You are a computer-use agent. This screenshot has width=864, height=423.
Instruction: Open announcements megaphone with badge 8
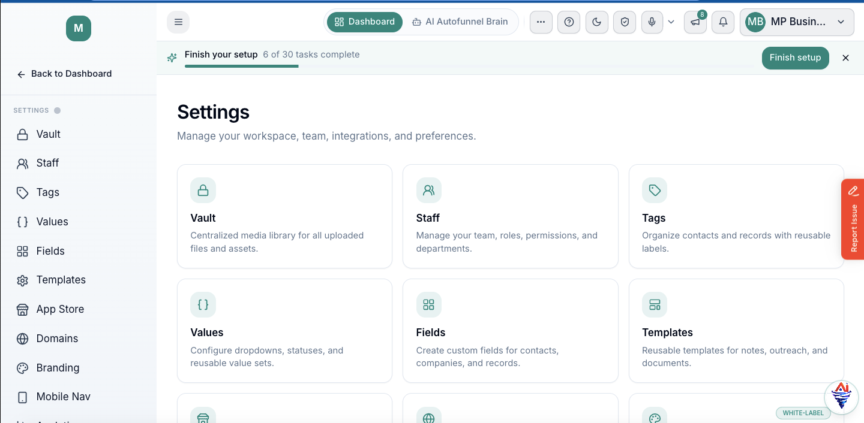point(695,22)
